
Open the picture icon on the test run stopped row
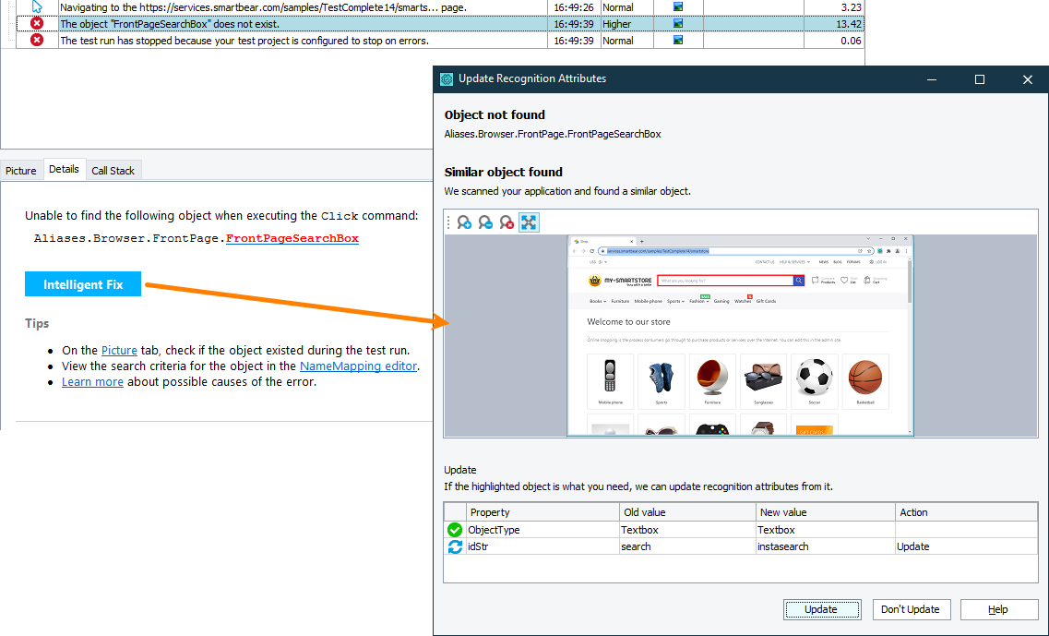click(x=678, y=41)
